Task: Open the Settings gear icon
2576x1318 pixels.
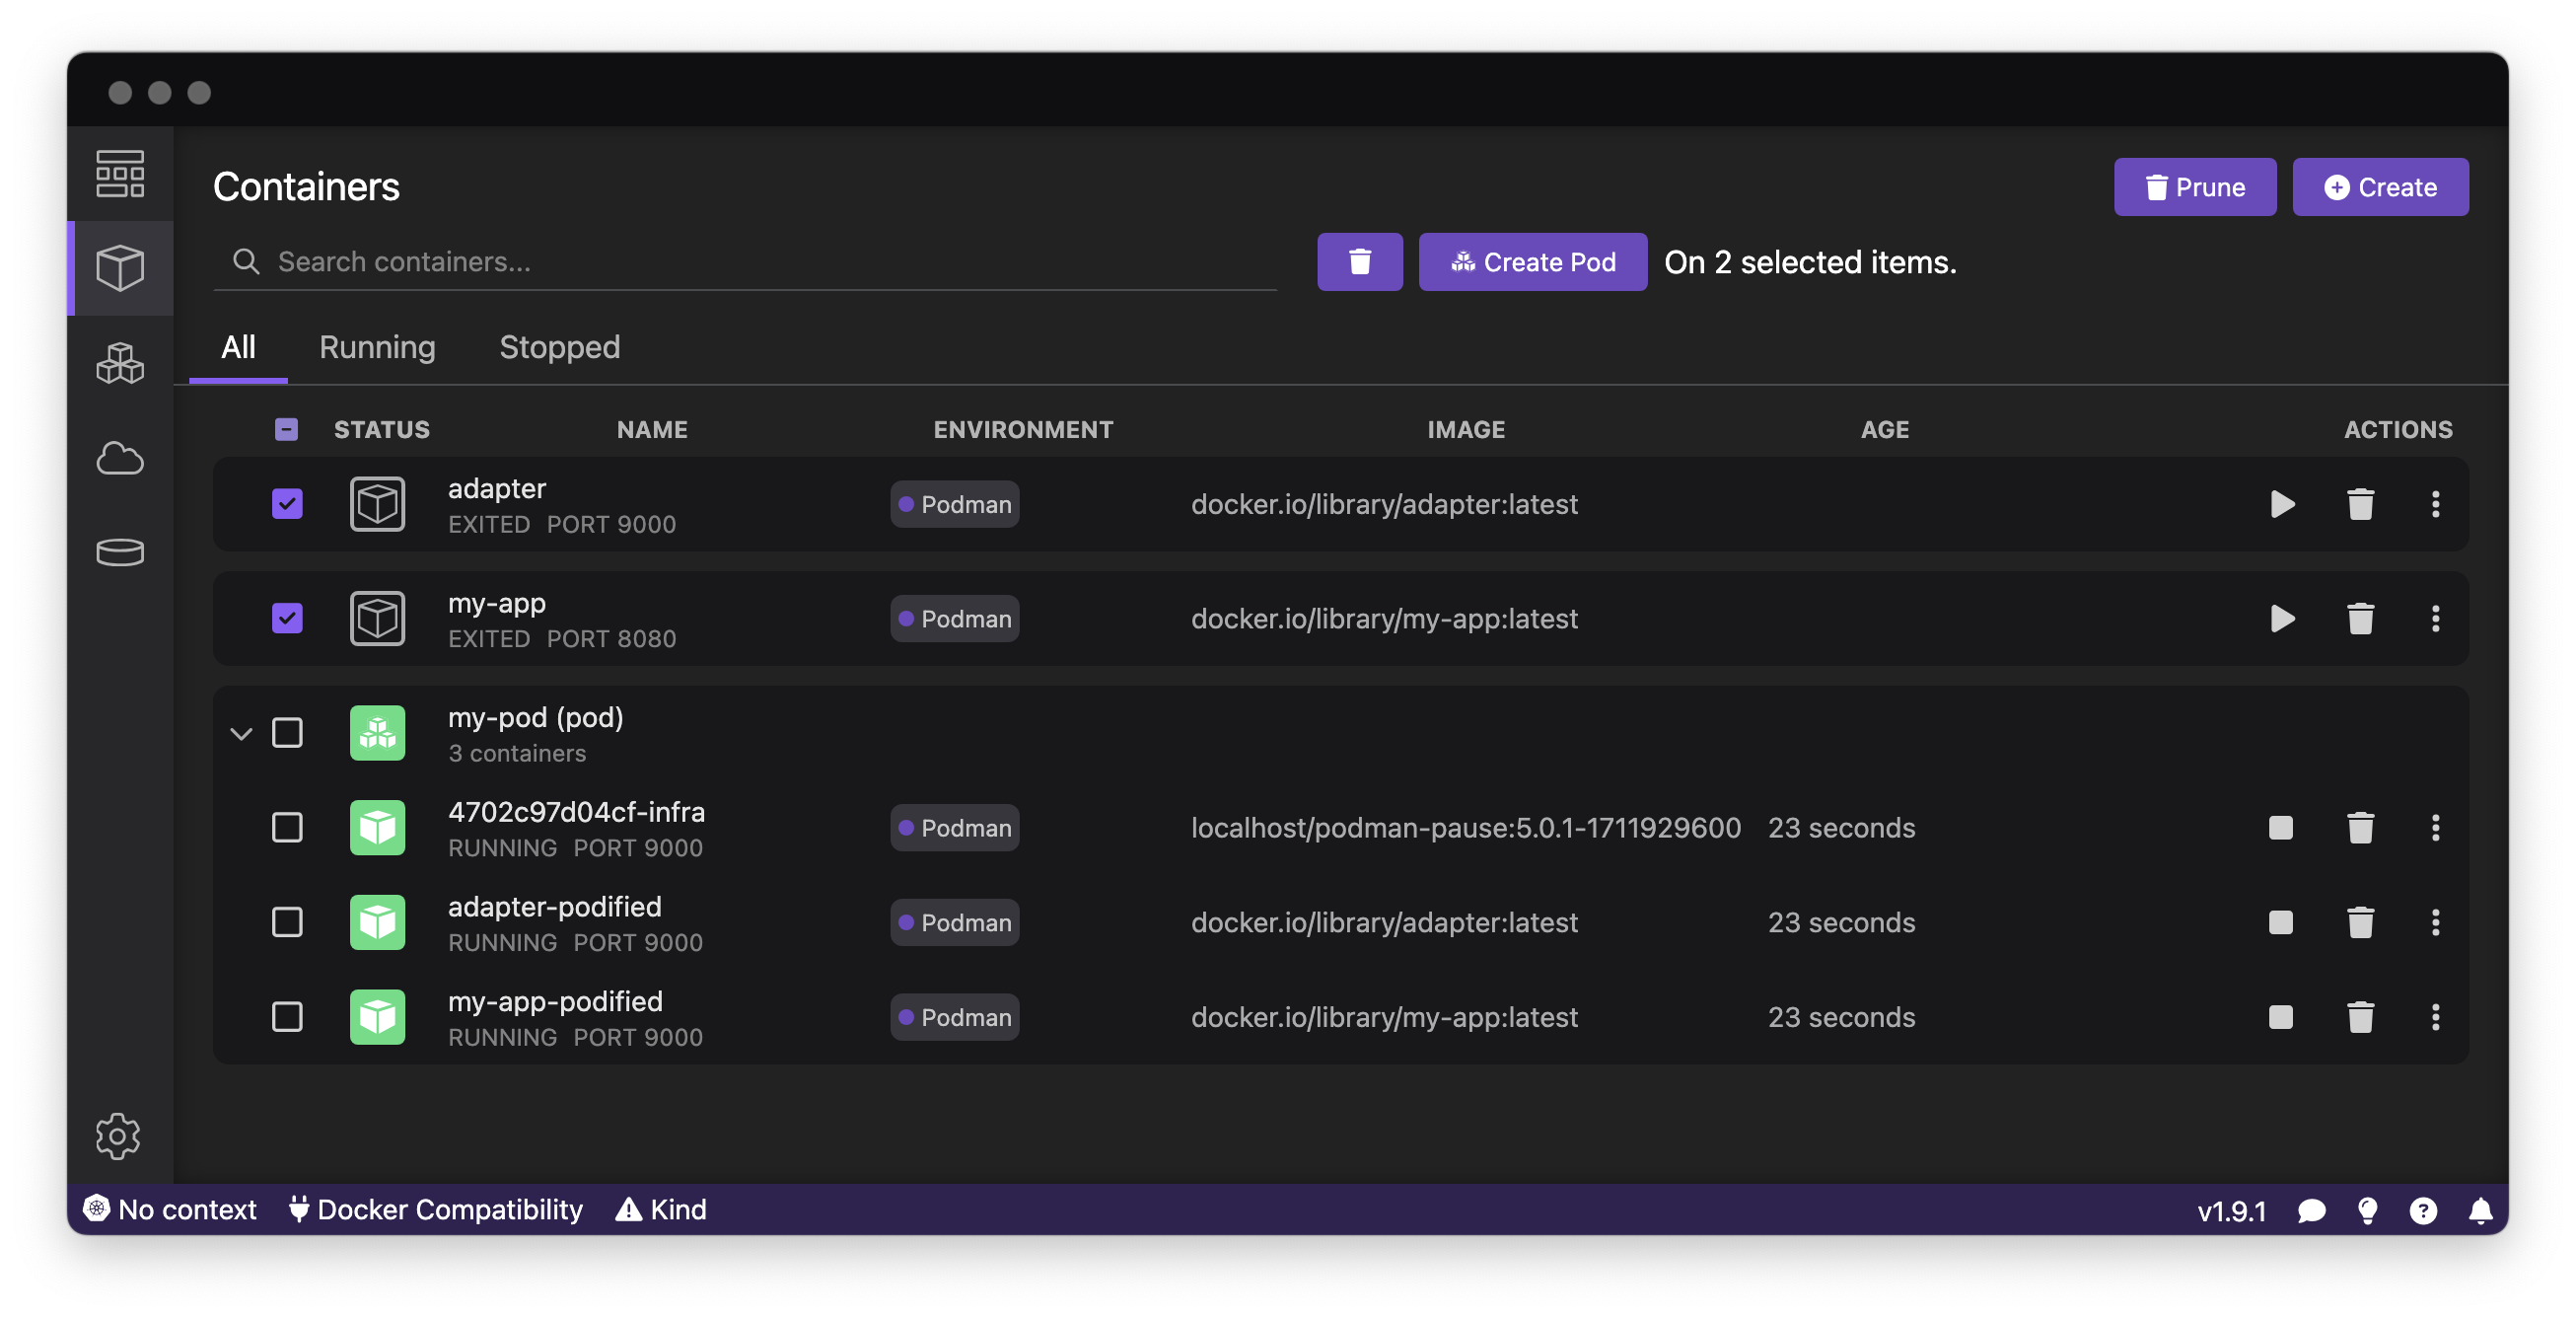Action: (118, 1136)
